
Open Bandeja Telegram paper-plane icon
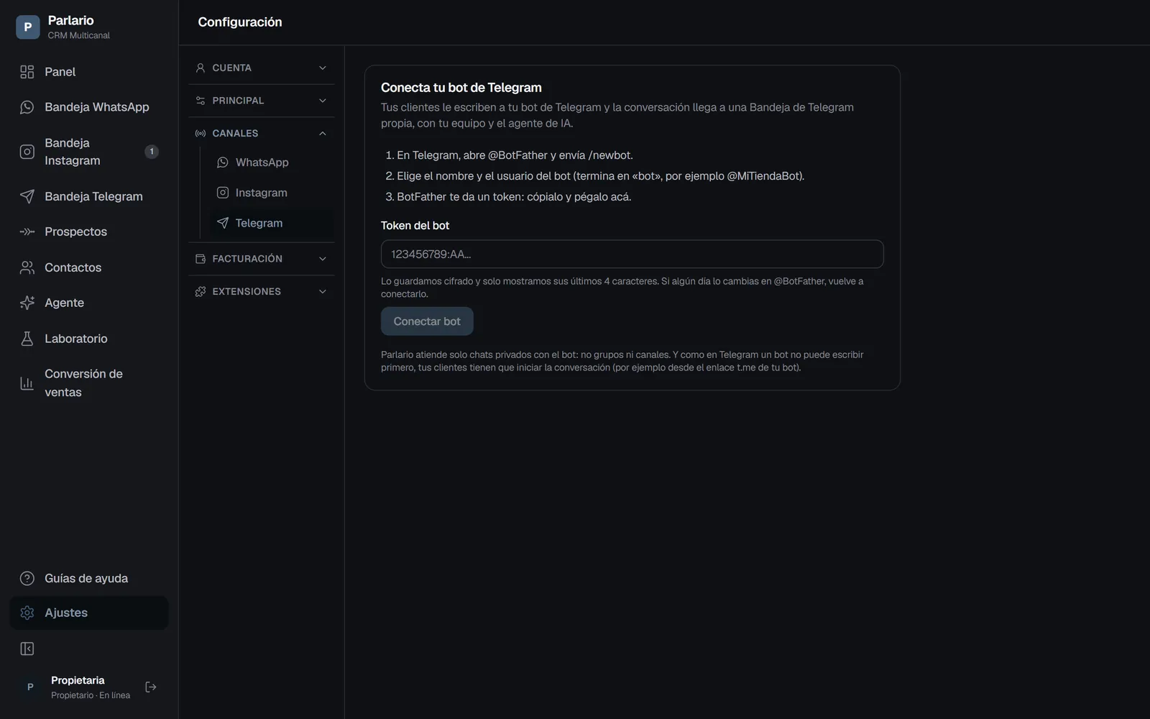coord(27,196)
